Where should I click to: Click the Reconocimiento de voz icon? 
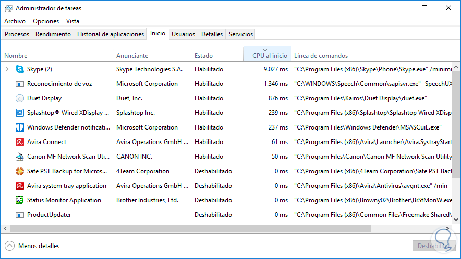20,84
